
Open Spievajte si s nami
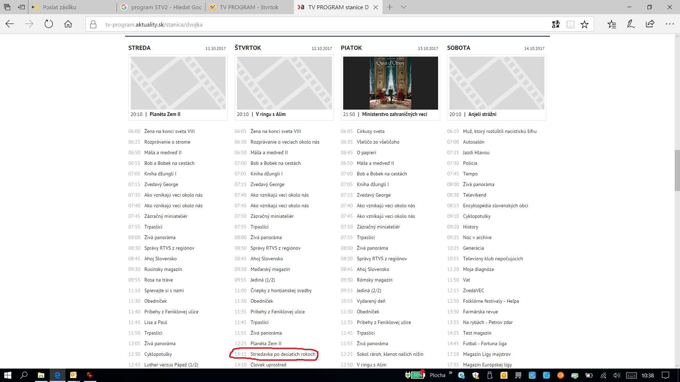click(x=164, y=290)
